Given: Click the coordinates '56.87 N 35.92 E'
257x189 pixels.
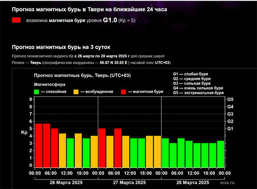Looking at the screenshot, I should click(113, 63).
